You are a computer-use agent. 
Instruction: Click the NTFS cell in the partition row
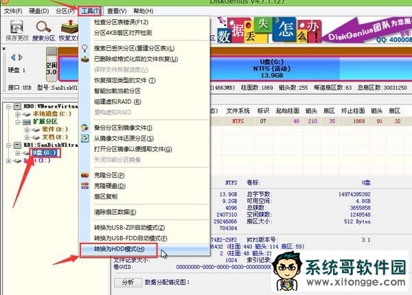click(x=238, y=121)
